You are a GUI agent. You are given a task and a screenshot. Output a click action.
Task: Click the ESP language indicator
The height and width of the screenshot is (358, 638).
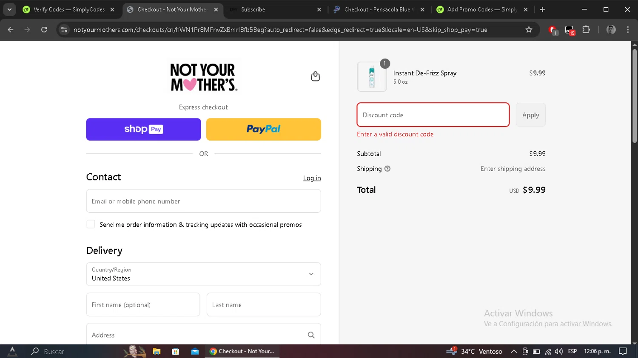[x=572, y=351]
